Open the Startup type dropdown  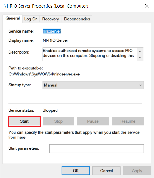tap(93, 85)
